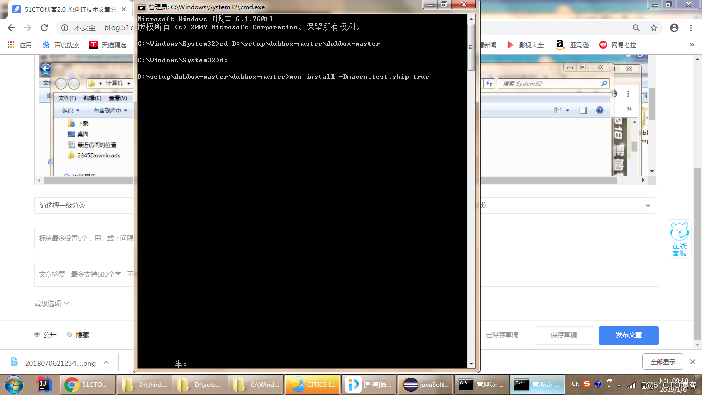702x395 pixels.
Task: Click the search magnifier in System32 box
Action: 604,83
